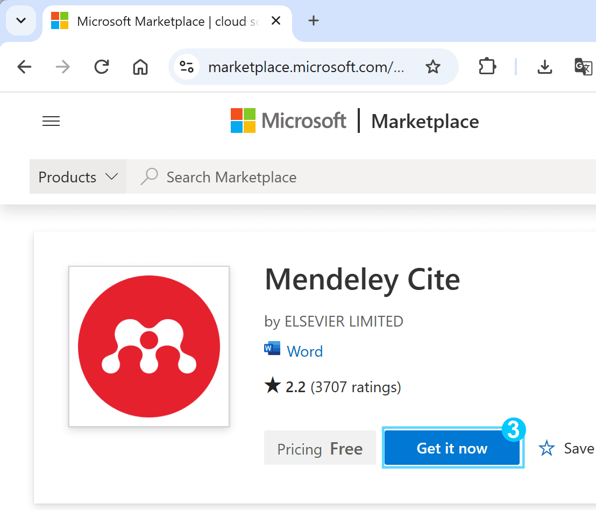Click the Get it now button
Viewport: 596px width, 510px height.
(x=452, y=448)
